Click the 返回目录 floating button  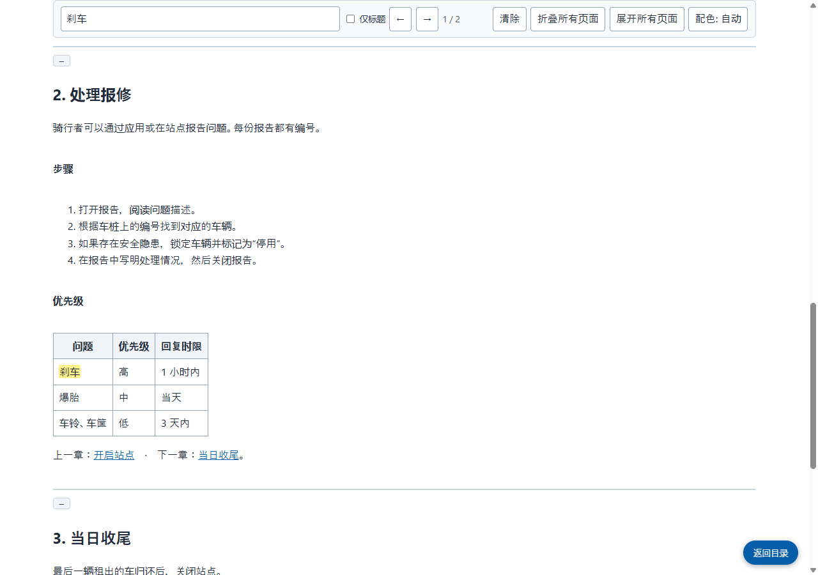(771, 553)
